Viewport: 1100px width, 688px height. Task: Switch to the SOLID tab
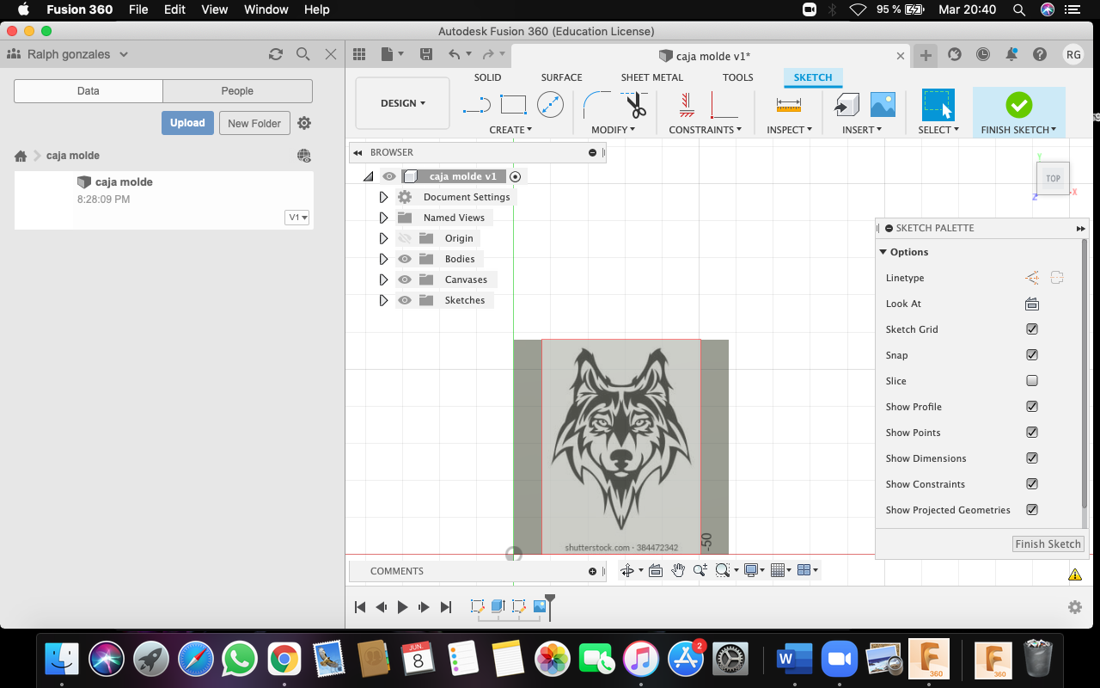[x=487, y=77]
